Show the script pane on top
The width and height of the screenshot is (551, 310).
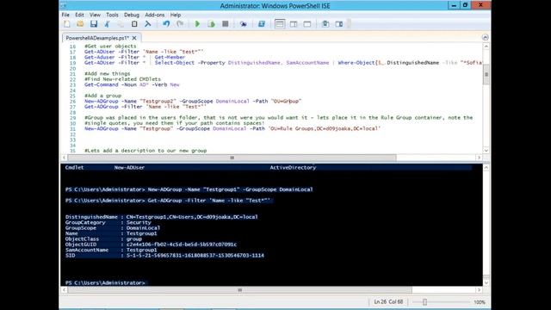(x=280, y=24)
